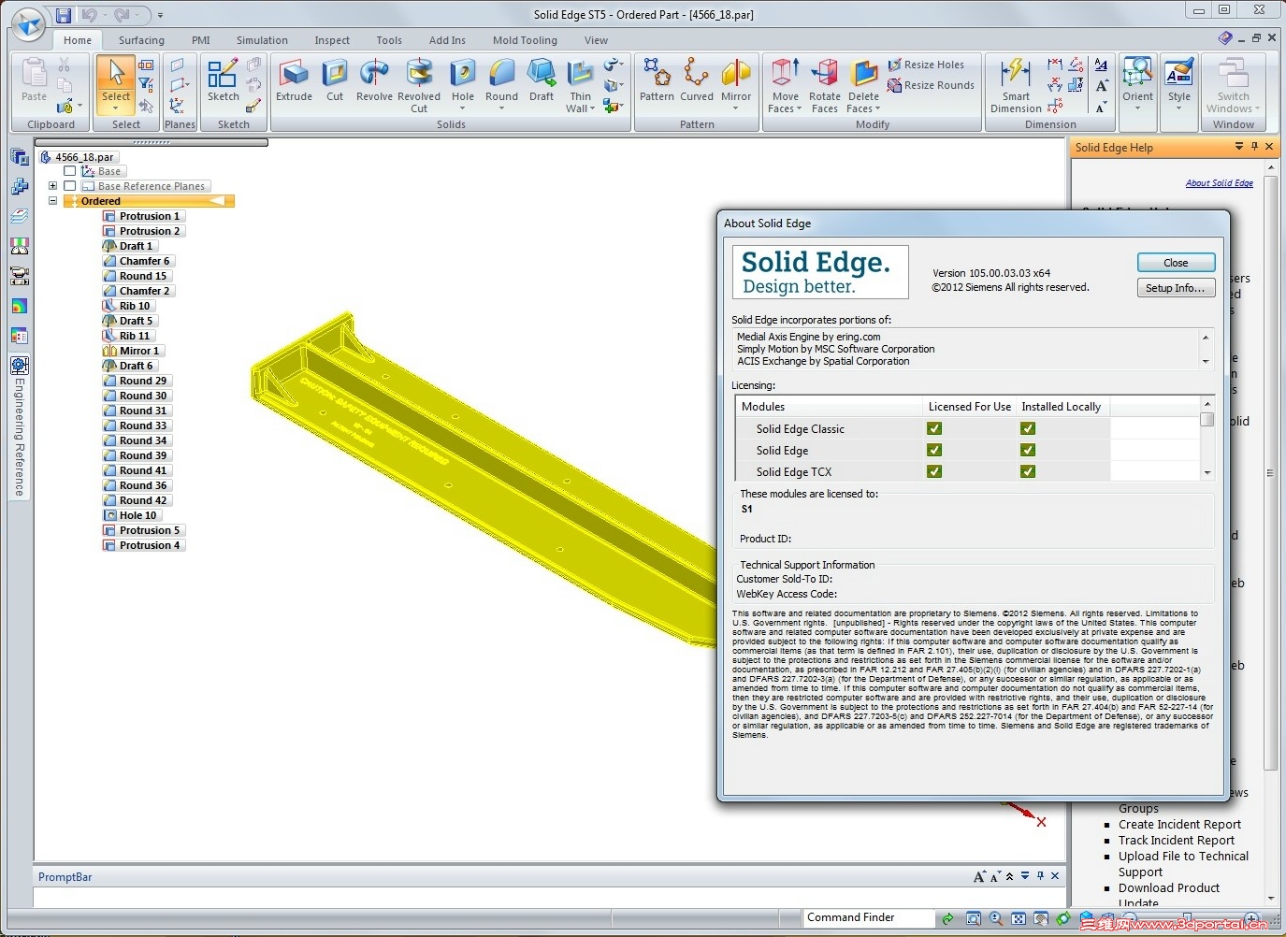
Task: Open the Inspect ribbon tab
Action: pyautogui.click(x=332, y=40)
